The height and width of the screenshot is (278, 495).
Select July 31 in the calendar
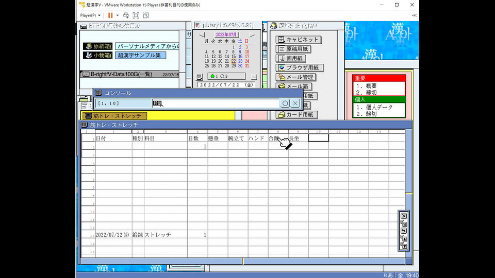pos(247,66)
